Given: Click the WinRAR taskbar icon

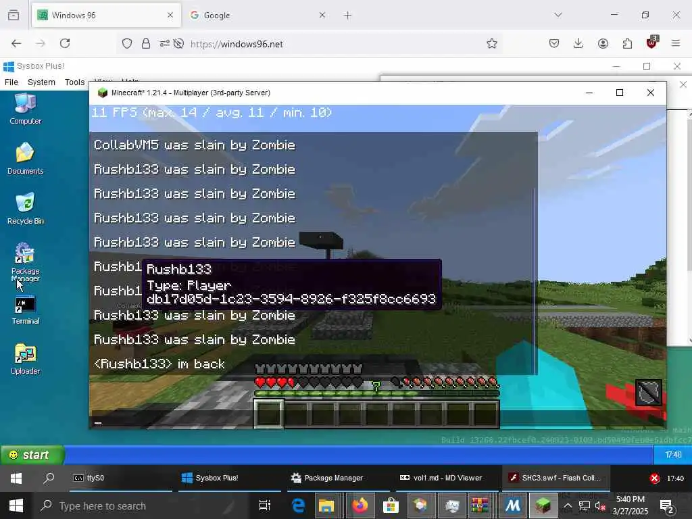Looking at the screenshot, I should point(480,505).
